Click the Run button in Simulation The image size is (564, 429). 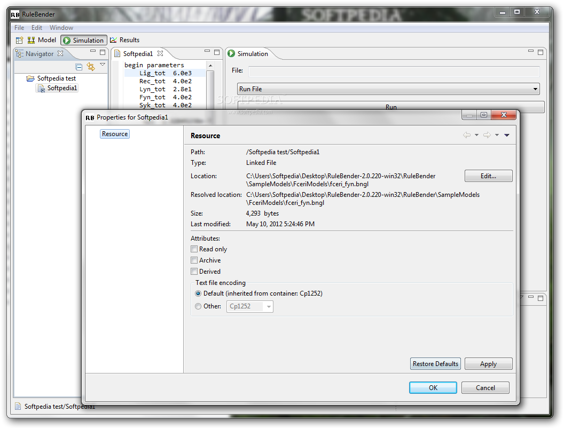[x=391, y=107]
